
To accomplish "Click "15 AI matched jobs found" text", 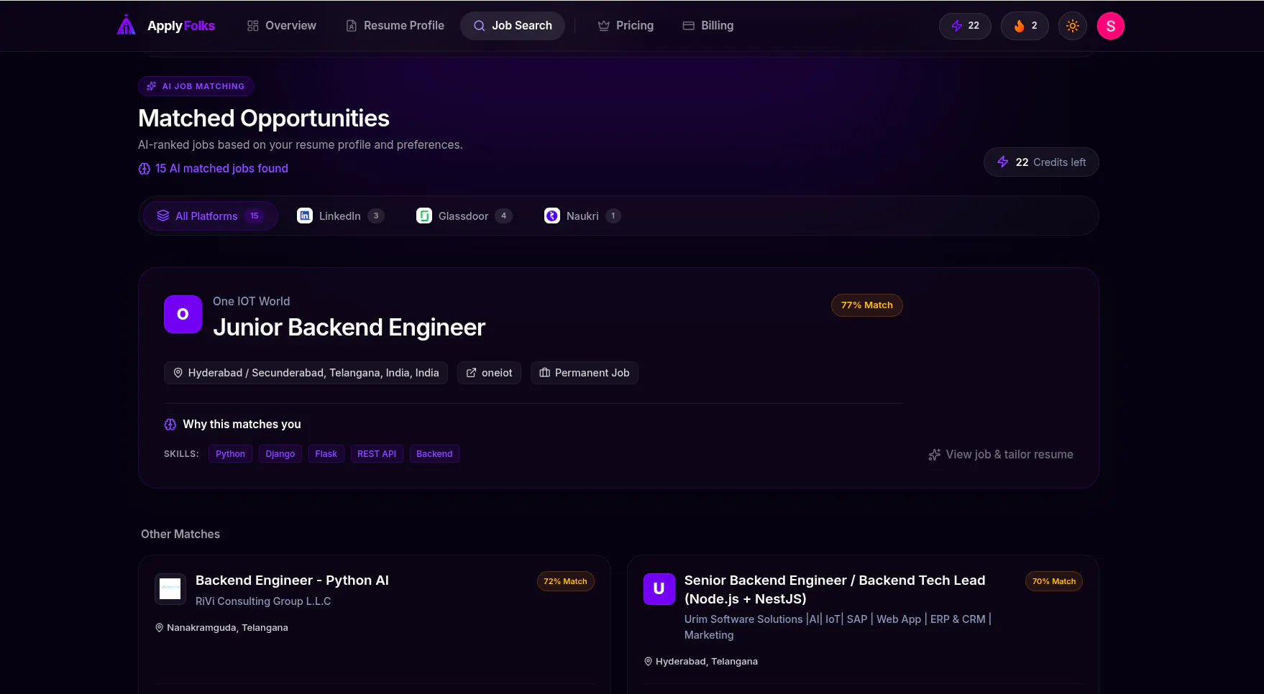I will 221,168.
